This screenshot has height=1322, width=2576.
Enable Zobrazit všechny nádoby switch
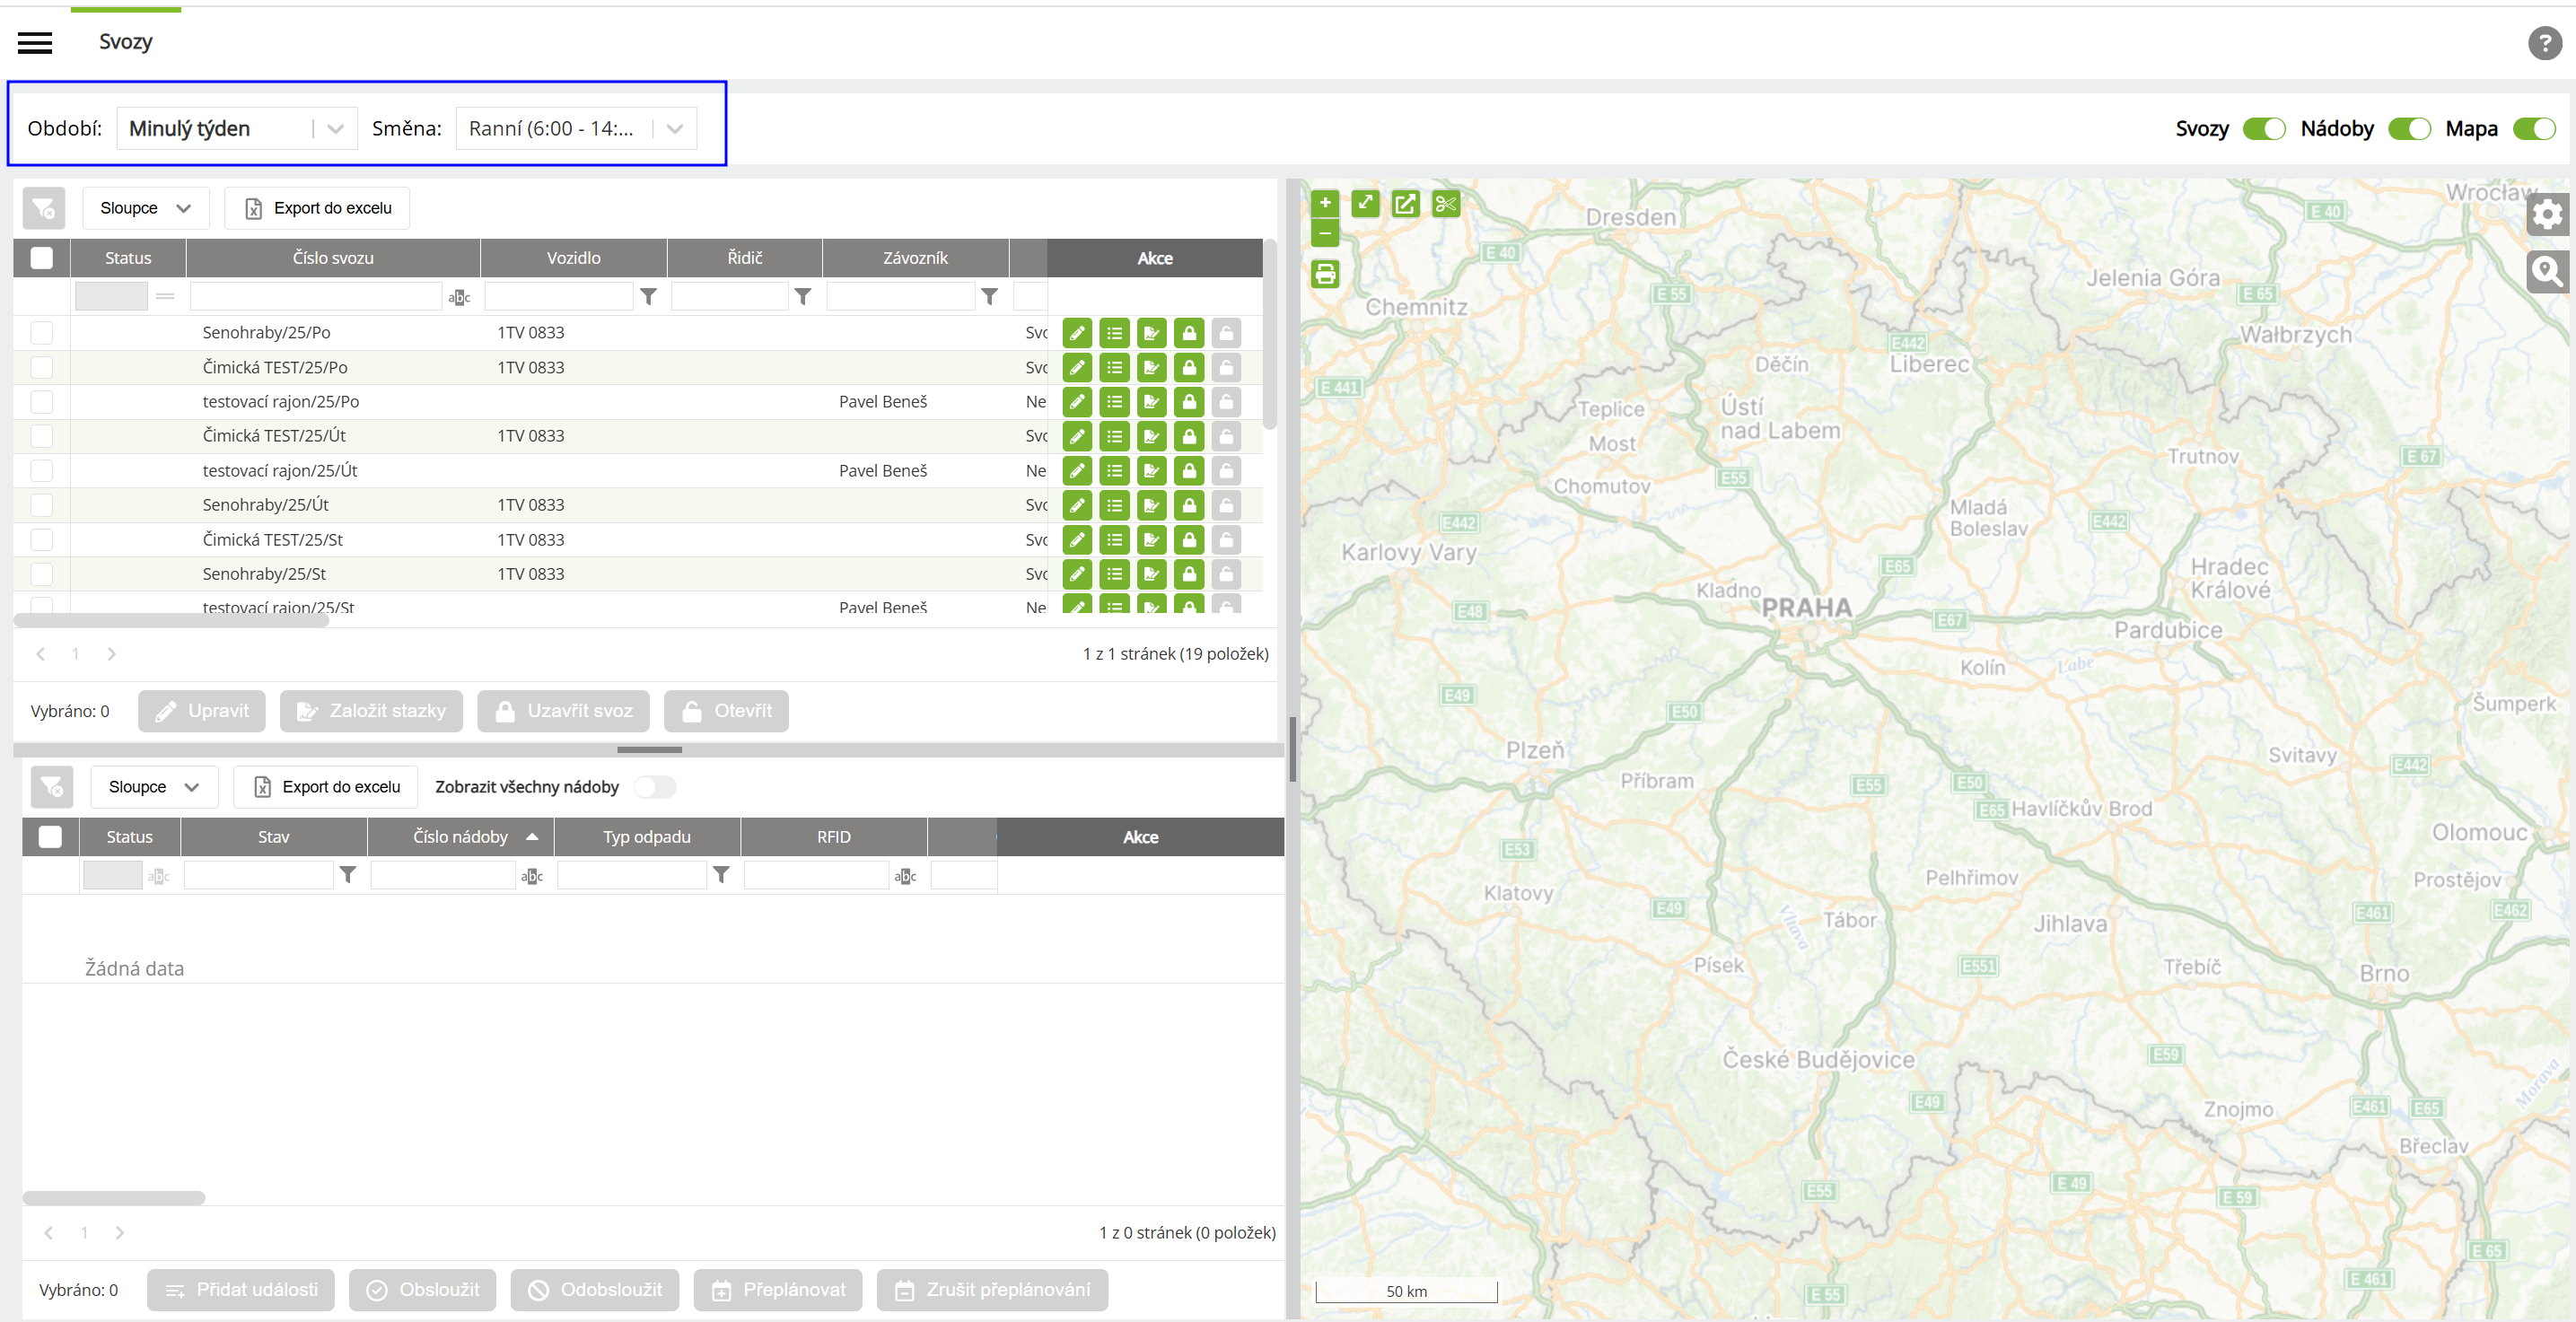pyautogui.click(x=655, y=787)
